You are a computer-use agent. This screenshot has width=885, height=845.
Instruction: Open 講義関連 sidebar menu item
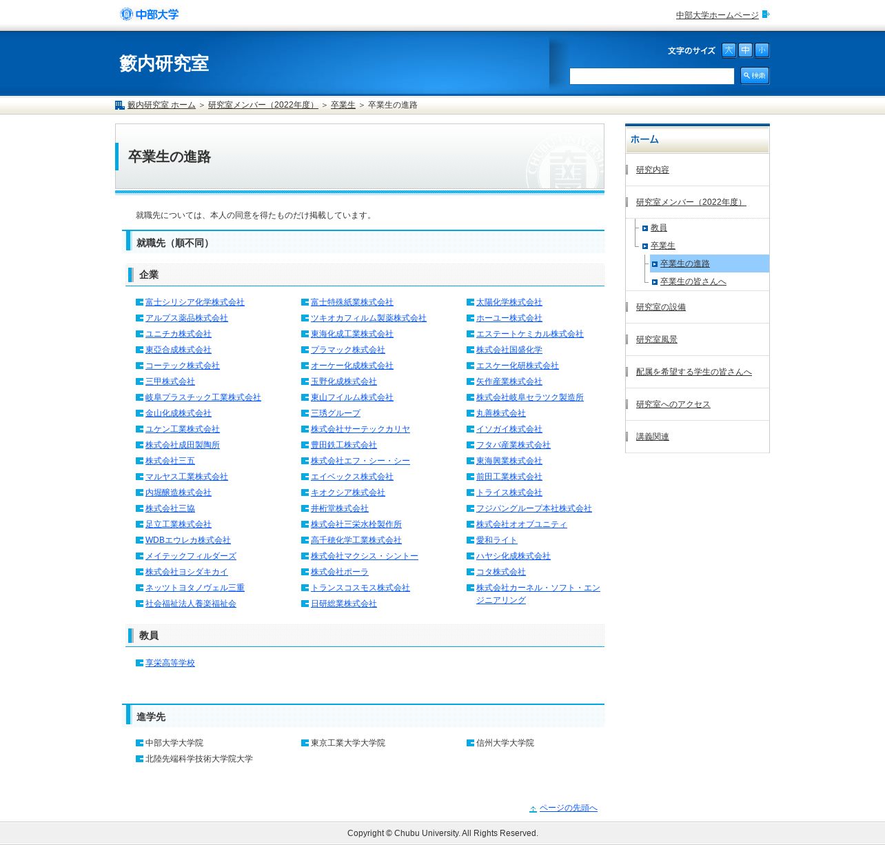[653, 437]
